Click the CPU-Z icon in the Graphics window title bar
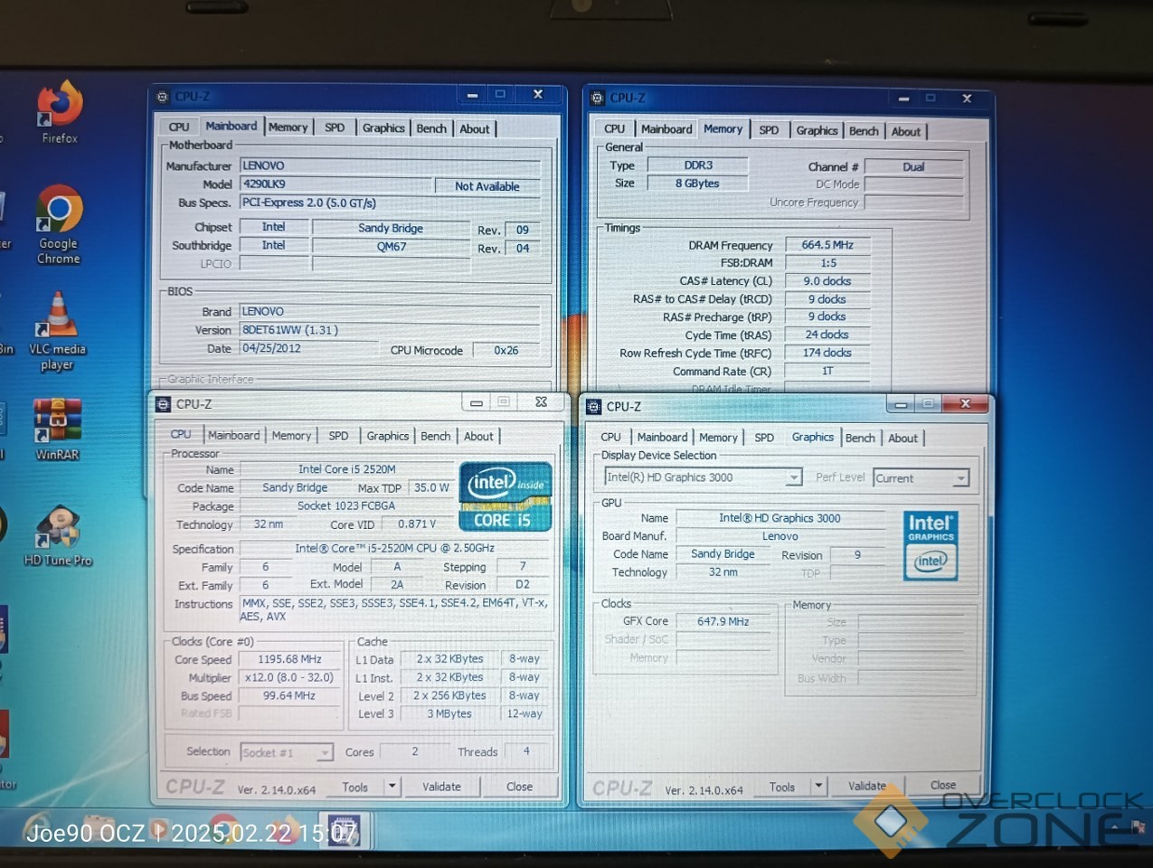Viewport: 1153px width, 868px height. point(593,407)
